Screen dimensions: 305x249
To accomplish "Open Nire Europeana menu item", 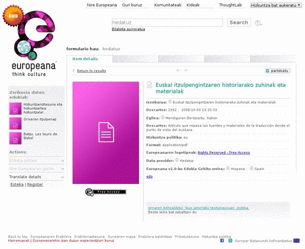I will [102, 5].
